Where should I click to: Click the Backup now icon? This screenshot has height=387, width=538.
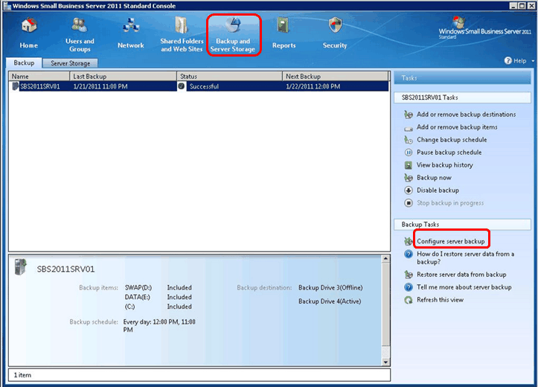409,178
